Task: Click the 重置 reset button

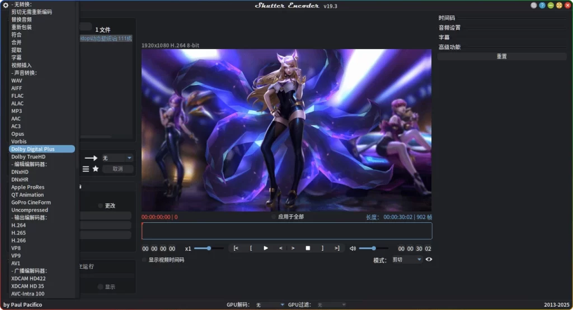Action: 502,56
